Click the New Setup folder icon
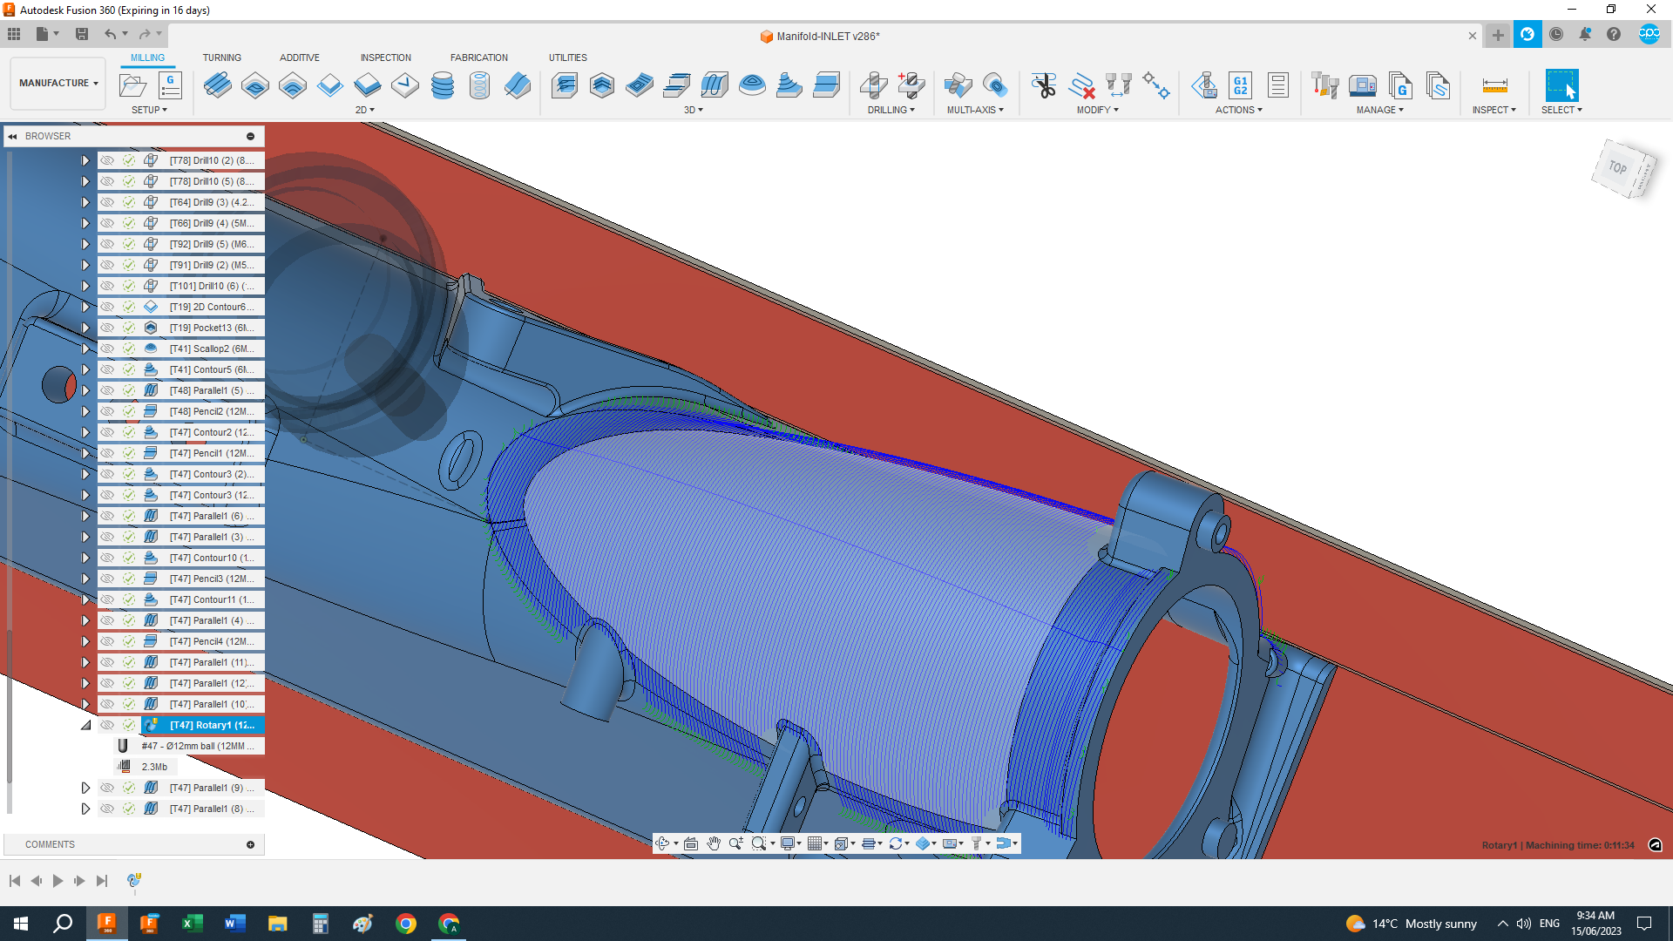 tap(132, 85)
